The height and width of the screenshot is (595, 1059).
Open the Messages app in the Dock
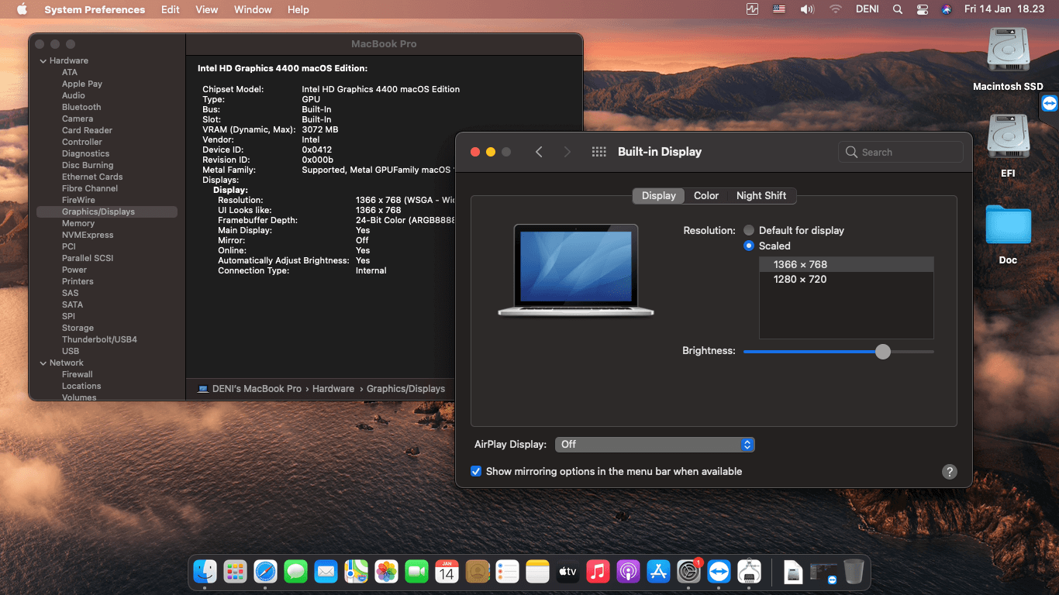[x=295, y=572]
